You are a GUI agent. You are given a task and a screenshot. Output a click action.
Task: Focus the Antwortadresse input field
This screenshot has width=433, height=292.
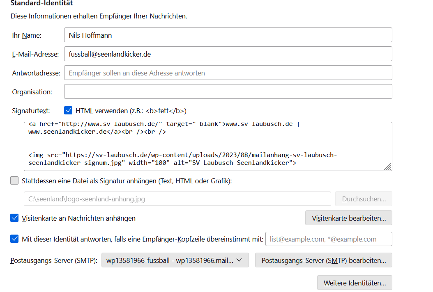[228, 73]
